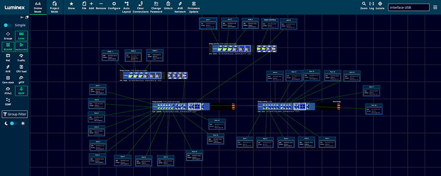Click Clear Connections in toolbar
This screenshot has width=441, height=176.
(140, 7)
